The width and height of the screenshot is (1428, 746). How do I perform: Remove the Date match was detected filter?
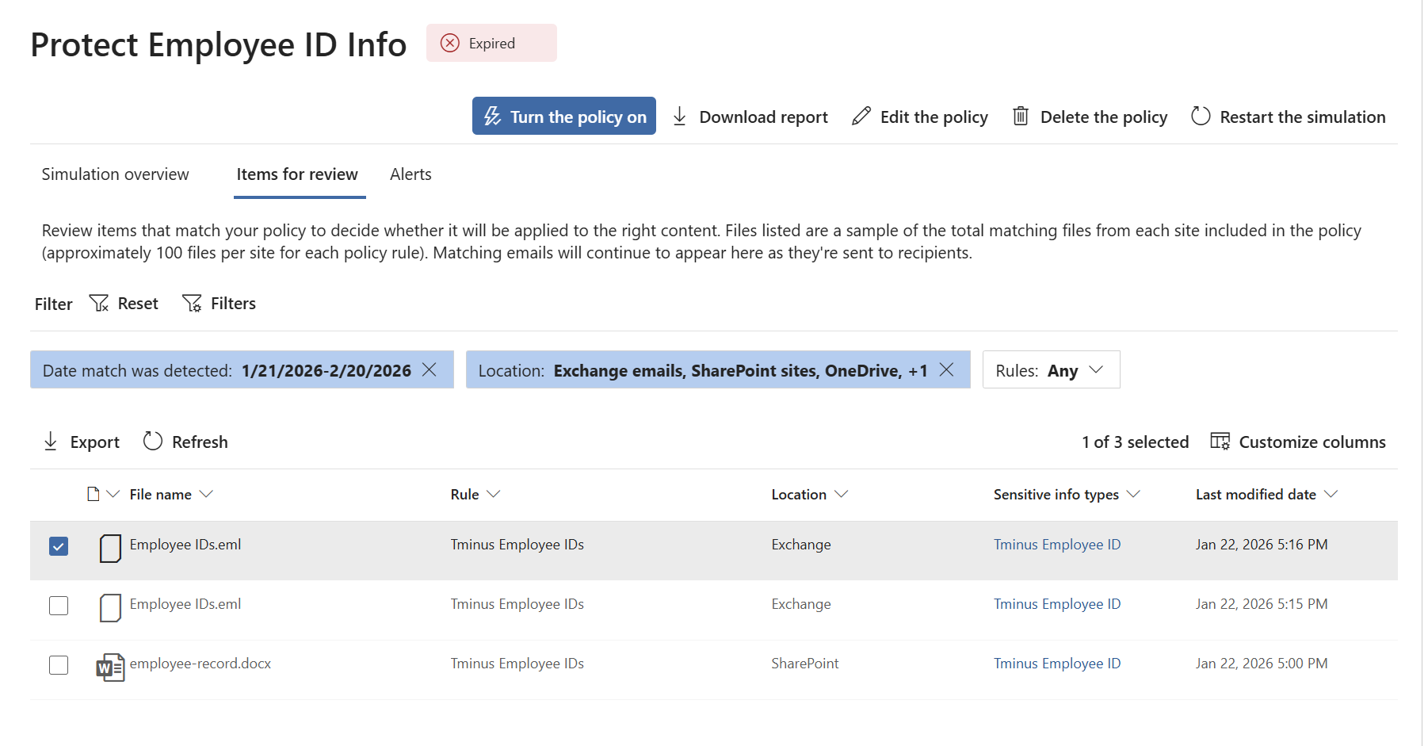click(x=430, y=369)
